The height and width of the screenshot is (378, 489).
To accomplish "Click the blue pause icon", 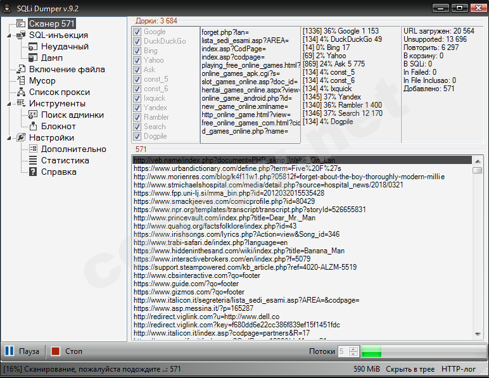I will (x=10, y=351).
